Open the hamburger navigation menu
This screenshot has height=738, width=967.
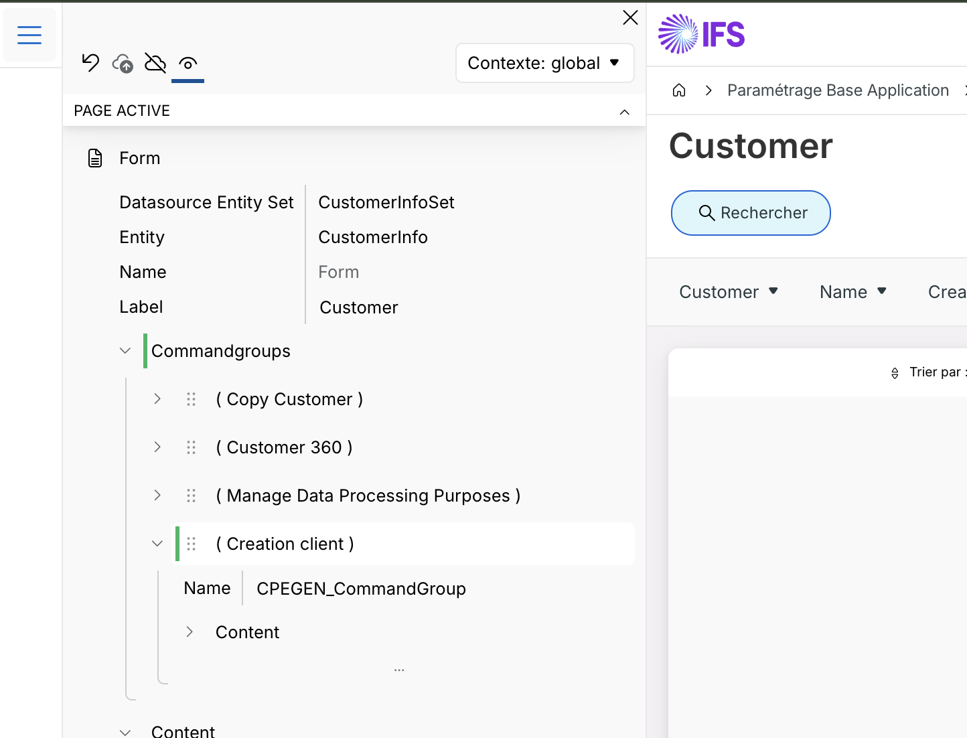[29, 34]
